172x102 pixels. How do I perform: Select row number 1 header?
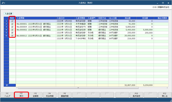click(x=6, y=21)
